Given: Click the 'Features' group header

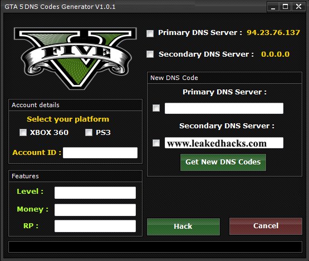Looking at the screenshot, I should pos(75,176).
